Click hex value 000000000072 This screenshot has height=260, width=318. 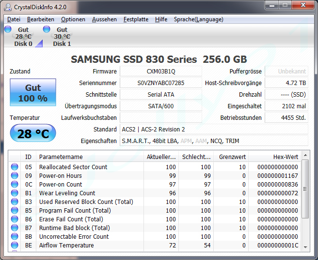278,193
